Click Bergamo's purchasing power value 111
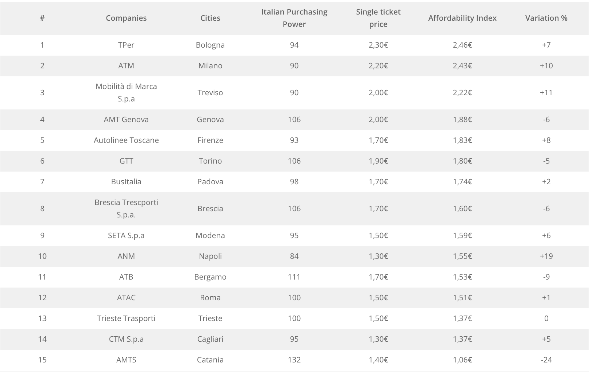Image resolution: width=589 pixels, height=373 pixels. point(294,277)
